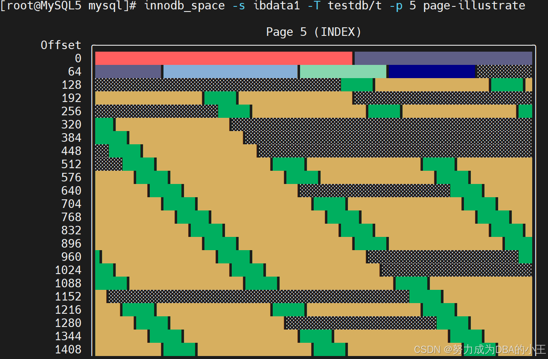Click the light blue block in row 64

pyautogui.click(x=230, y=72)
